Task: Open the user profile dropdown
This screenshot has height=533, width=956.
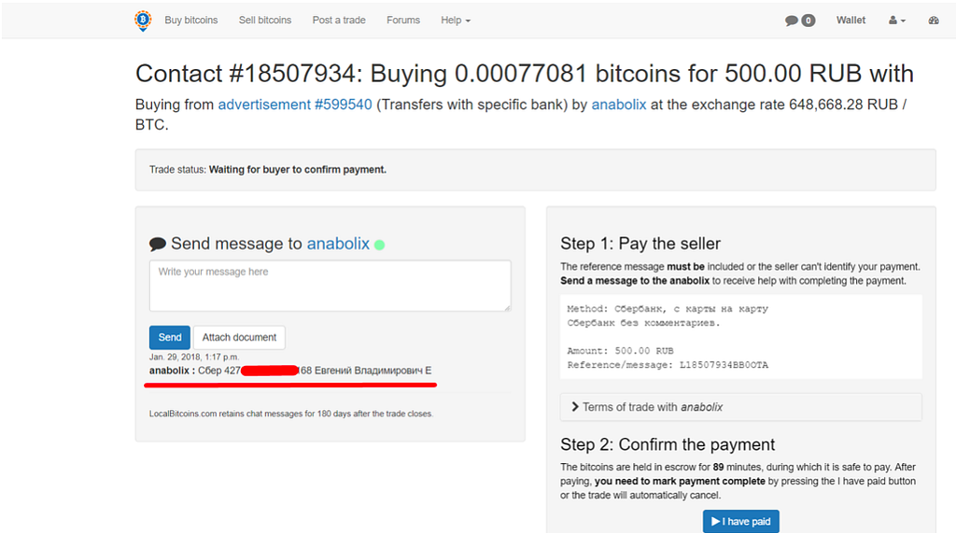Action: (x=897, y=21)
